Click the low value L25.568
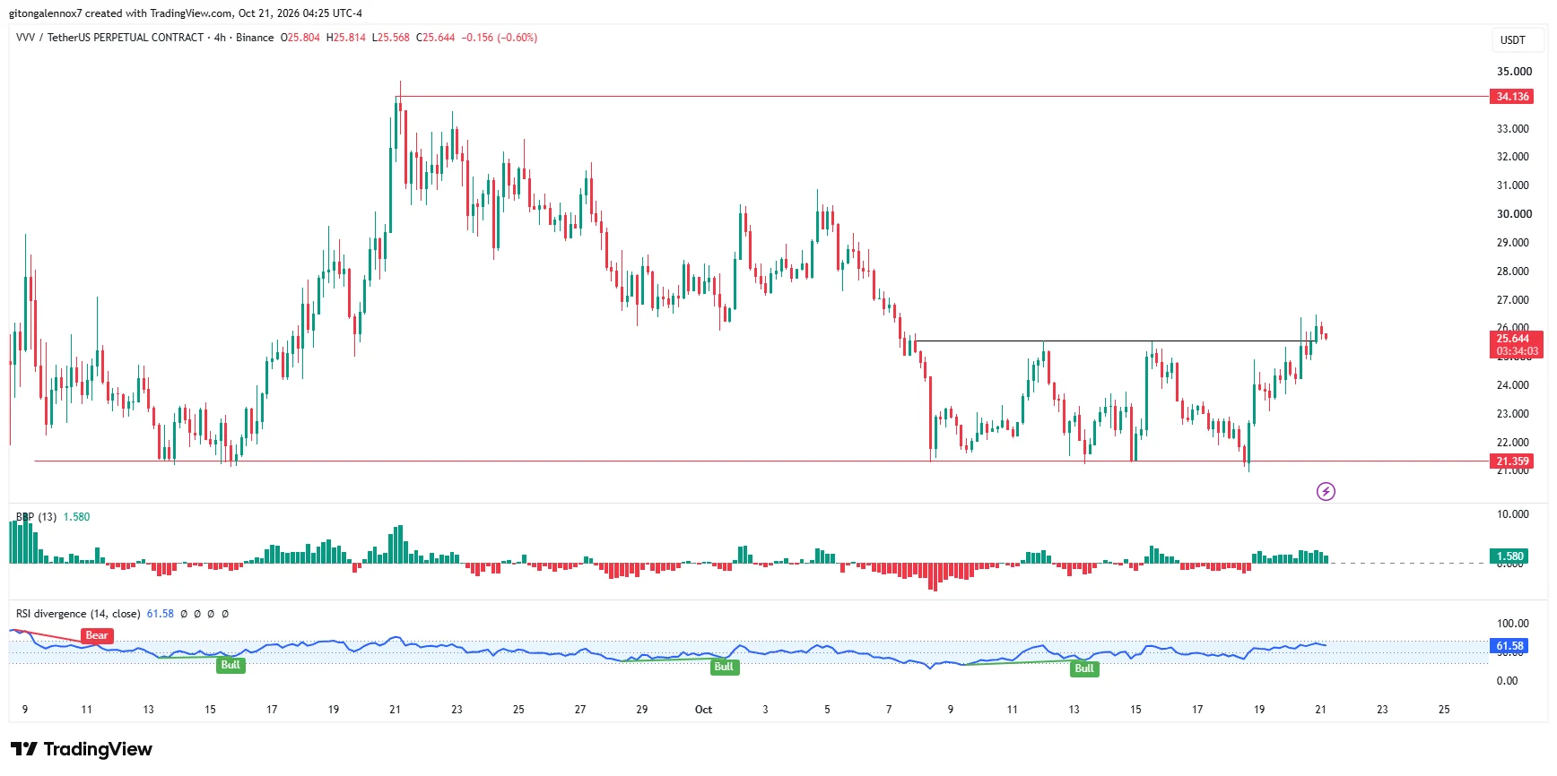This screenshot has width=1557, height=776. 391,38
